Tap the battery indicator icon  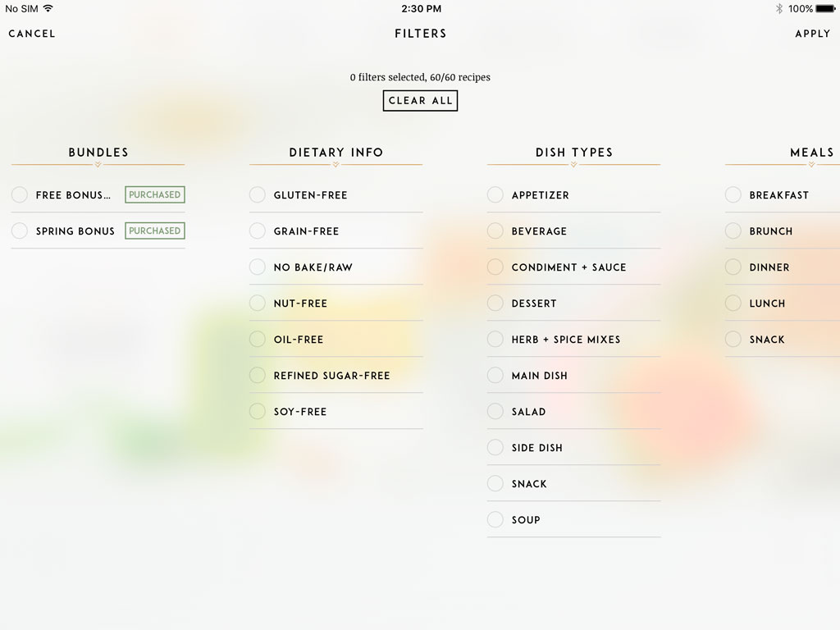pyautogui.click(x=825, y=8)
